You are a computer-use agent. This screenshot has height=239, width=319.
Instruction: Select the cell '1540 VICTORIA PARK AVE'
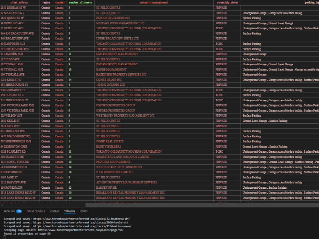click(20, 105)
